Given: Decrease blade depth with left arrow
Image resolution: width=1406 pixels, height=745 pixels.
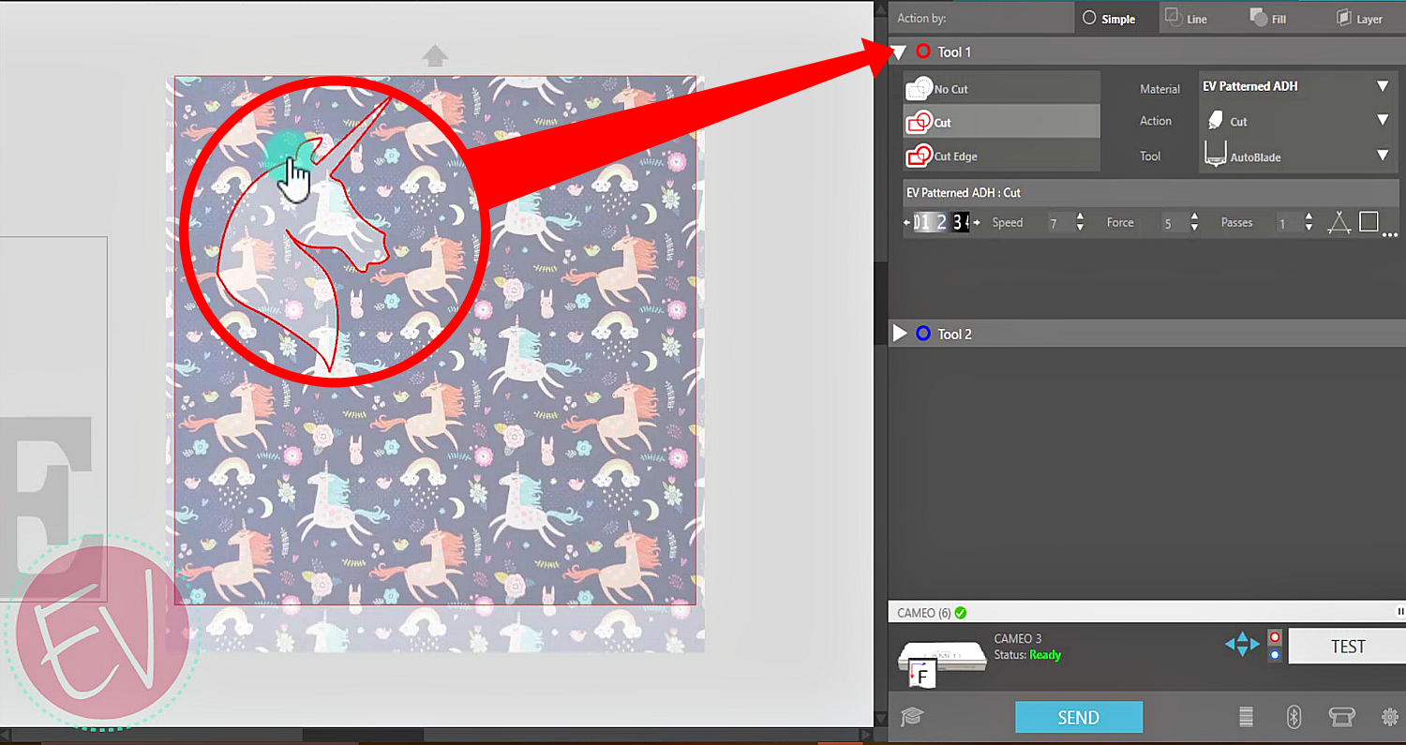Looking at the screenshot, I should (x=906, y=223).
